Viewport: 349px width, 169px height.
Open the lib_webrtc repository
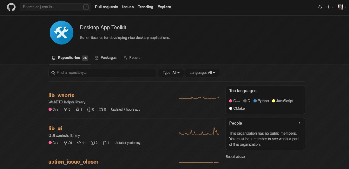(61, 95)
